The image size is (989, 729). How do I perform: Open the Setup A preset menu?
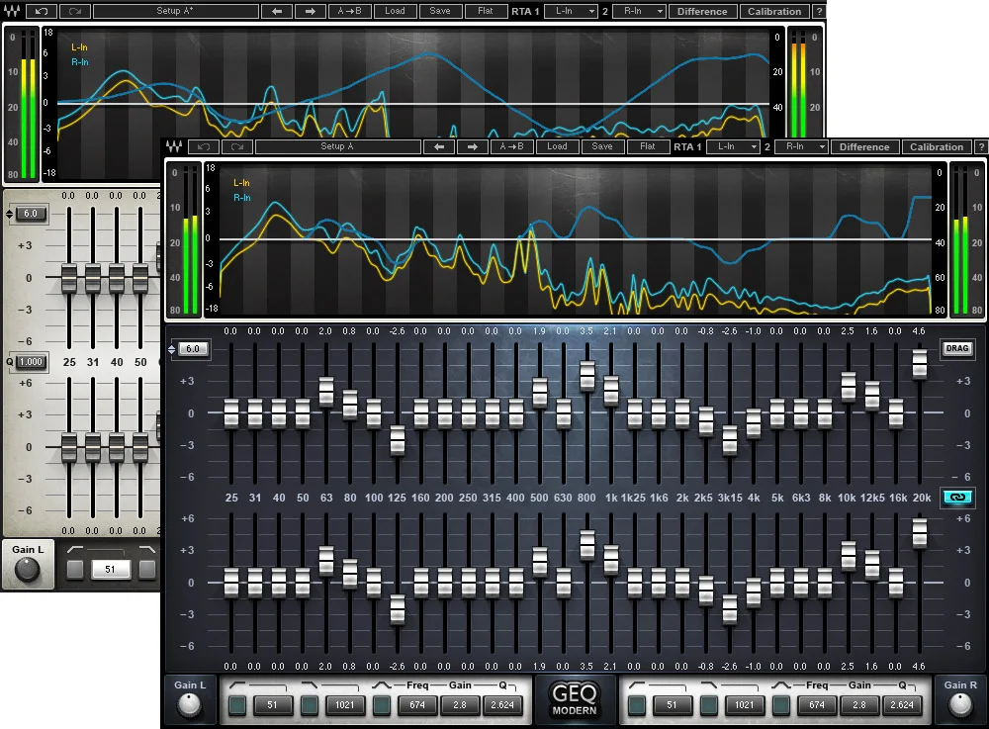(341, 145)
